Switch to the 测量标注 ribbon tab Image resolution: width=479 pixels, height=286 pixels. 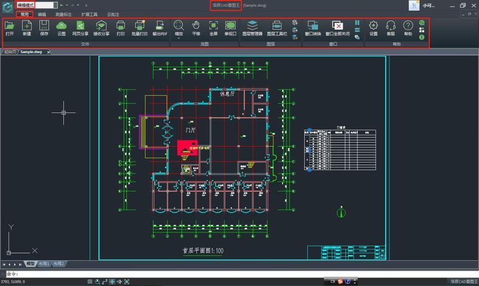tap(63, 14)
